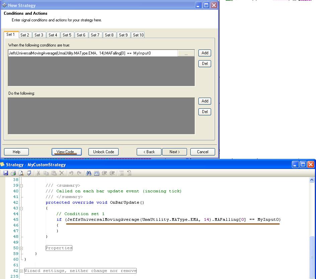This screenshot has height=279, width=316.
Task: Select the Set 7 tab
Action: [95, 35]
